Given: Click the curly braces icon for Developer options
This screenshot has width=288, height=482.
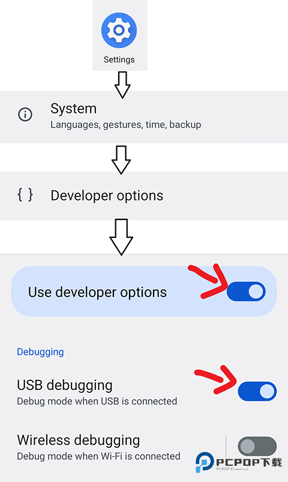Looking at the screenshot, I should click(25, 195).
